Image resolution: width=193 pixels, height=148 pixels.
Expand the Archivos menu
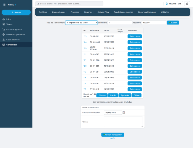point(44,12)
